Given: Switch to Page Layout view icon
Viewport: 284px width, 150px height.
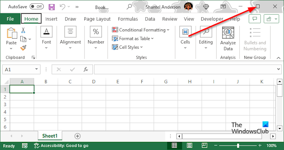Looking at the screenshot, I should (x=189, y=146).
